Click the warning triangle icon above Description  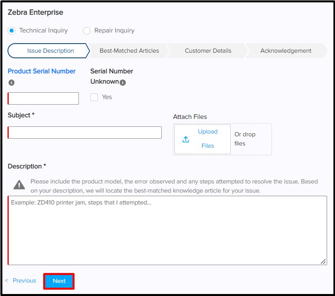[19, 184]
